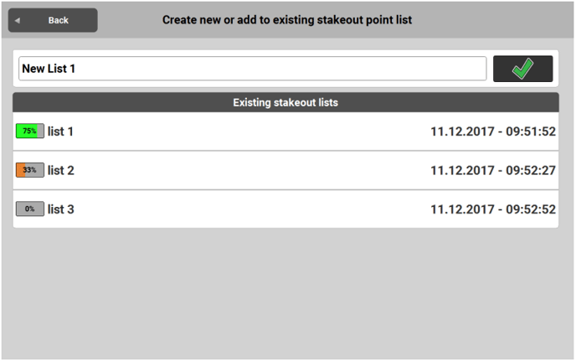Click the blank middle of list 1 row
The height and width of the screenshot is (361, 576).
pyautogui.click(x=251, y=132)
